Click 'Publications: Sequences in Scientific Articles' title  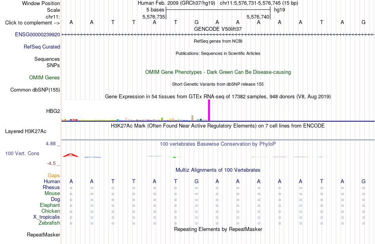[x=218, y=54]
